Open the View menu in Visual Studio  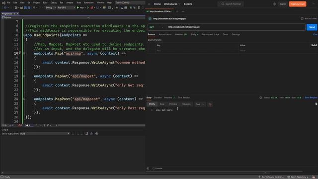tap(22, 2)
